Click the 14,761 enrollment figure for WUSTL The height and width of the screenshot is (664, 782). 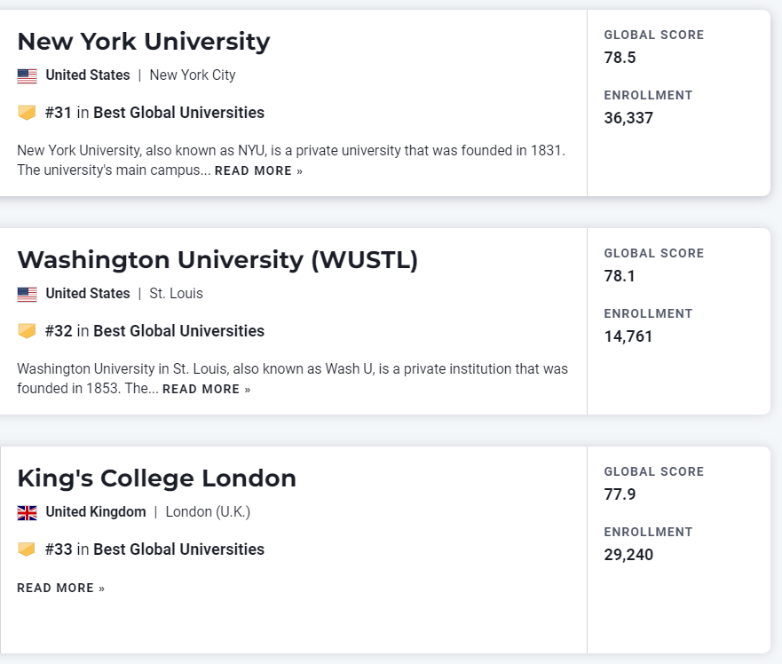(x=628, y=336)
